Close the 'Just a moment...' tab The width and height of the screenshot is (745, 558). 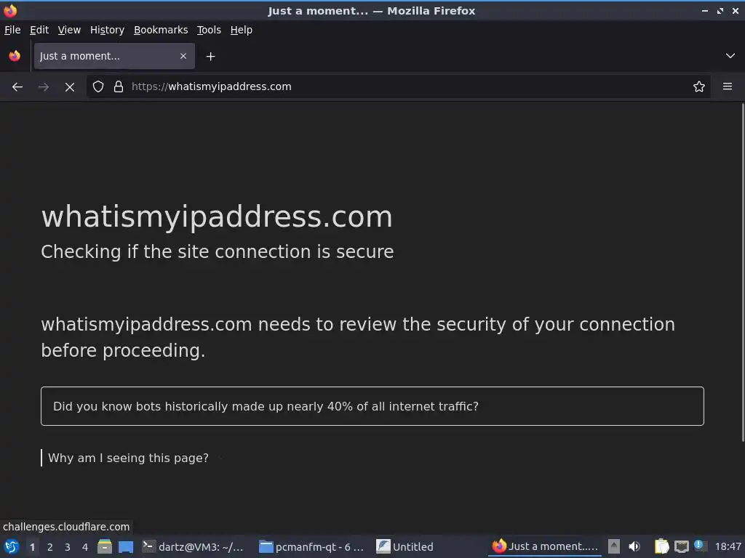[x=183, y=56]
